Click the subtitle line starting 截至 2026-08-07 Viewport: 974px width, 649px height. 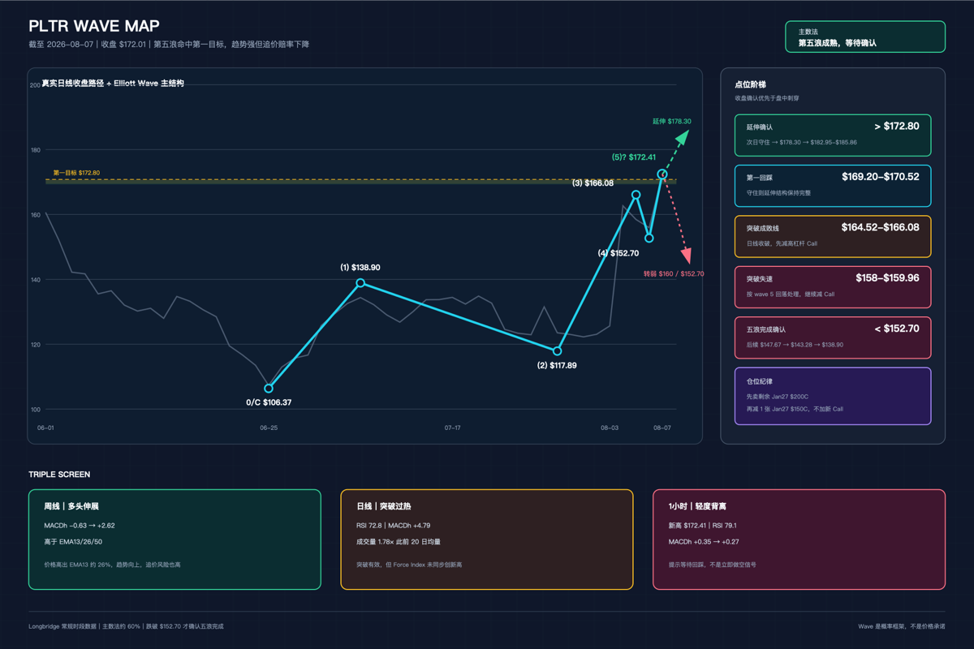(169, 44)
